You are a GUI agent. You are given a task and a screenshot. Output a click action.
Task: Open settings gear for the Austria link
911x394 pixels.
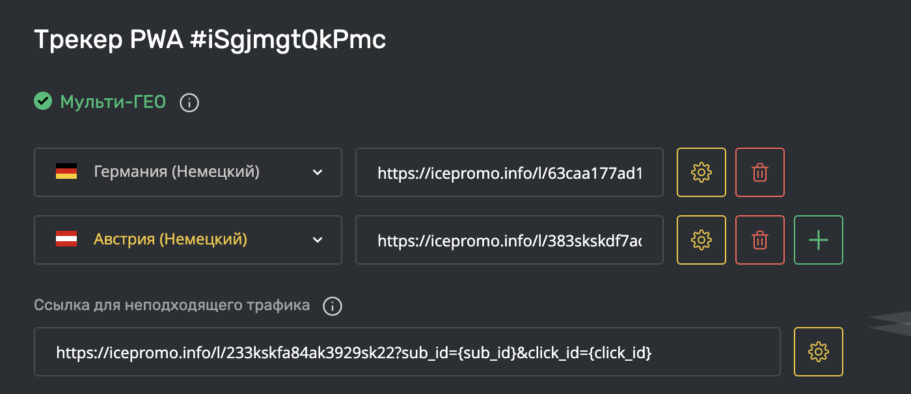tap(701, 240)
